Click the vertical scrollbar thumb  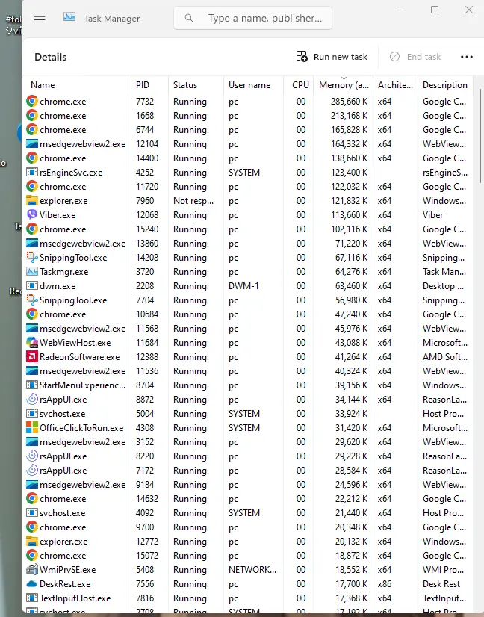click(x=480, y=136)
